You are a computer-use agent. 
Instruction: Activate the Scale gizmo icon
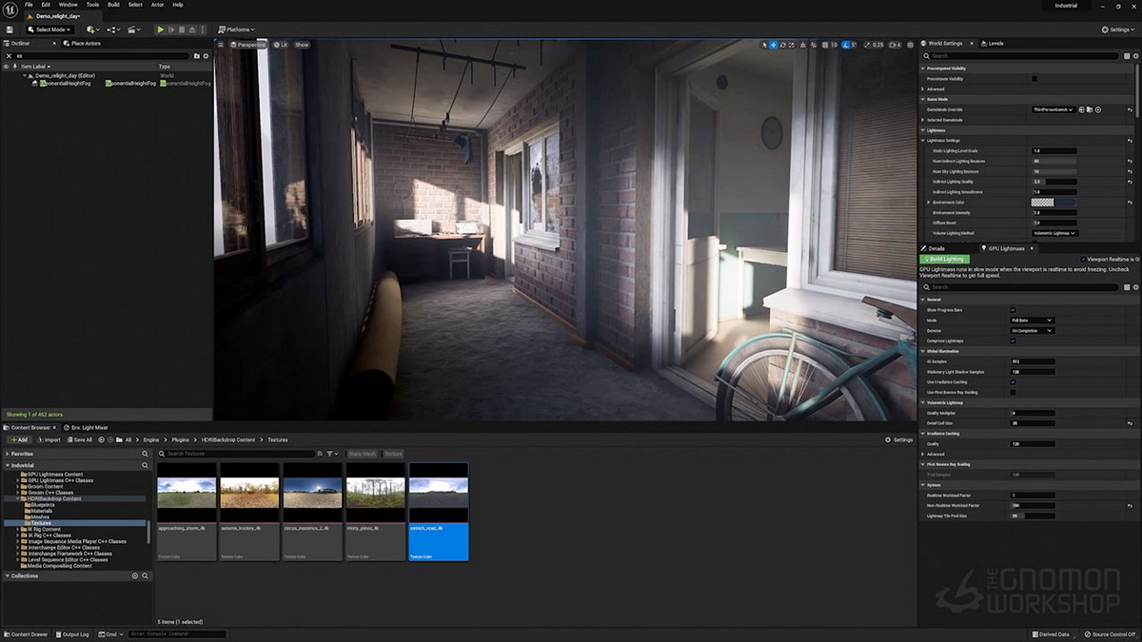792,45
